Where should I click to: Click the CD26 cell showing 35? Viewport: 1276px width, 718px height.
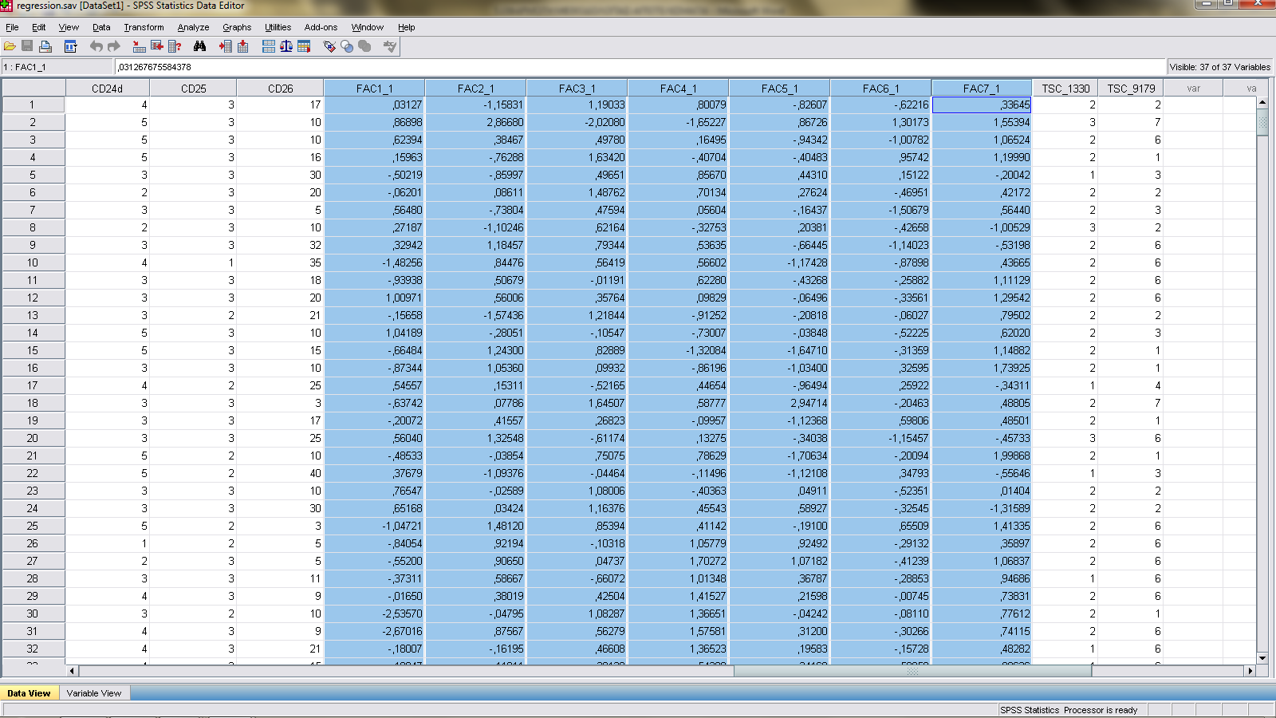coord(280,262)
